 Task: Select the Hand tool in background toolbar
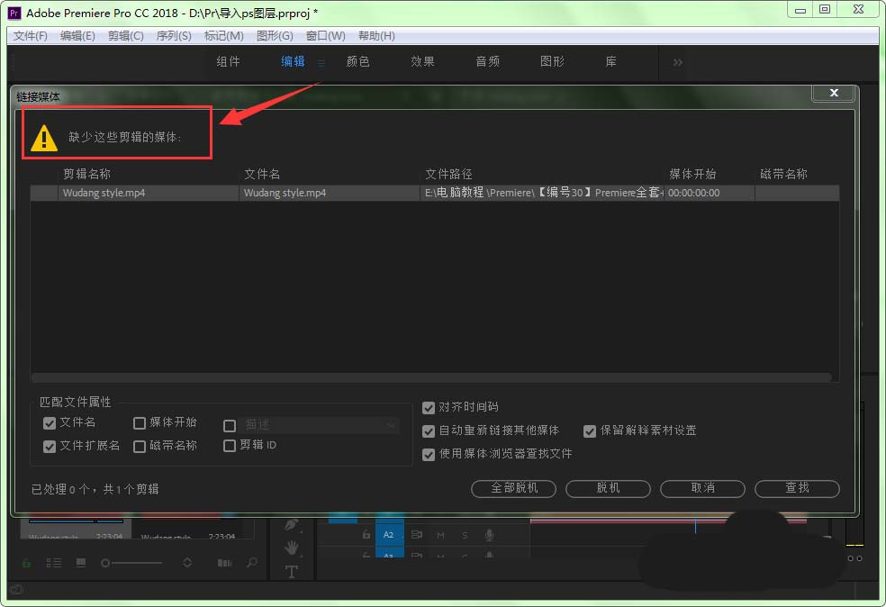(291, 547)
